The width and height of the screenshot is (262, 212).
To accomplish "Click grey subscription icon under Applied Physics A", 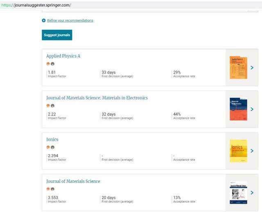I will tap(53, 64).
